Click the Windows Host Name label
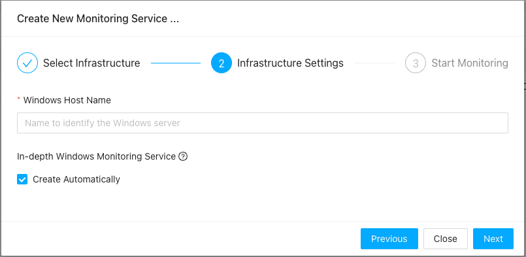Screen dimensions: 526x257 (x=67, y=100)
